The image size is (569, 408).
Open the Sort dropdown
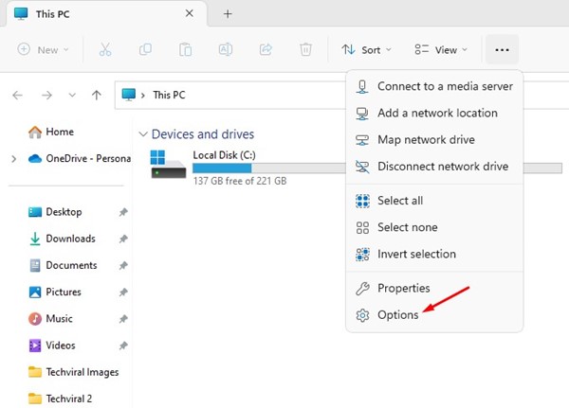[366, 49]
